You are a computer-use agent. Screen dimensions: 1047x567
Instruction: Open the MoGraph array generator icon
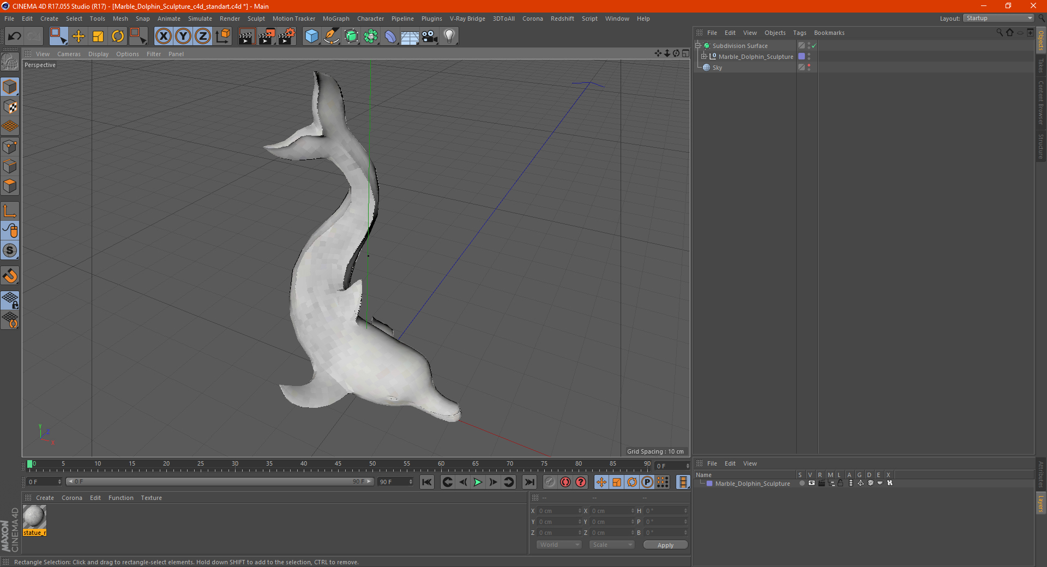coord(371,37)
